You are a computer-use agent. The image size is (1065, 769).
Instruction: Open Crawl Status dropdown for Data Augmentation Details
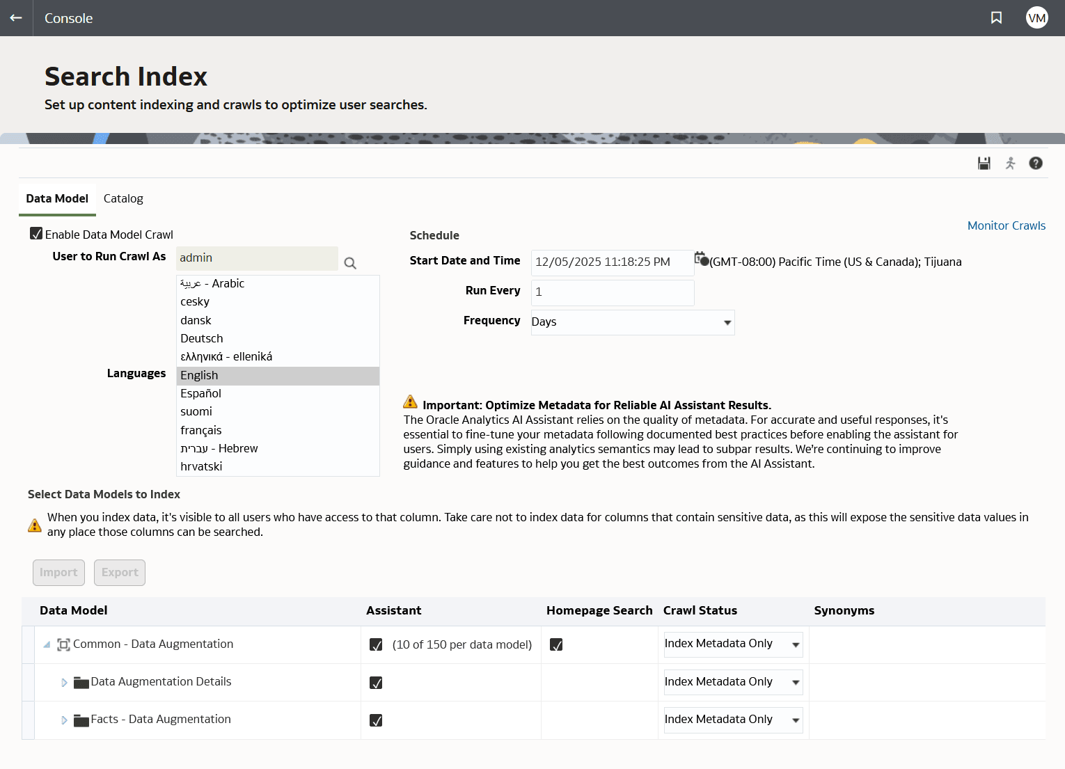click(733, 682)
